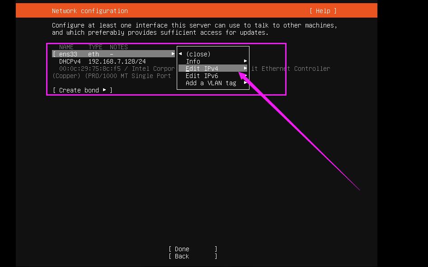
Task: Choose Add a VLAN tag option
Action: pos(211,83)
